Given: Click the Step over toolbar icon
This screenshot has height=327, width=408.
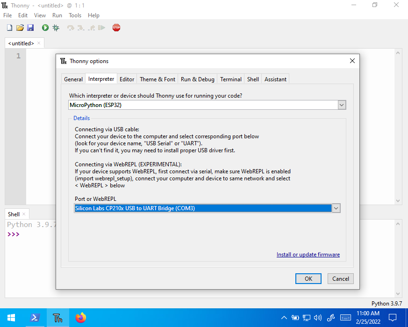Looking at the screenshot, I should (71, 28).
